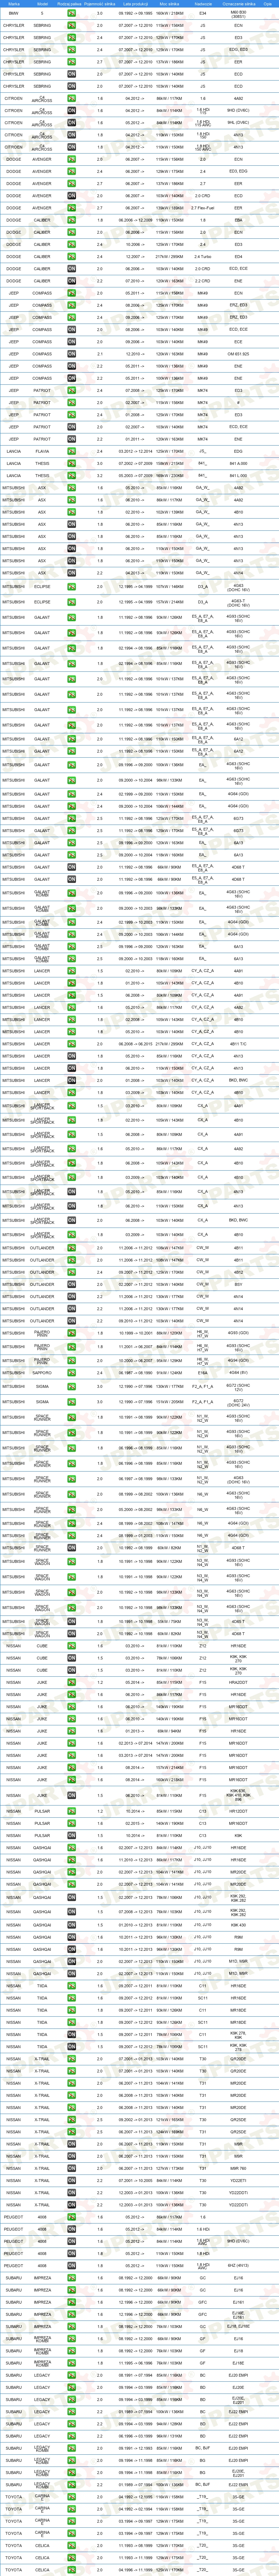Click the Model column header
The height and width of the screenshot is (2576, 279).
point(42,4)
